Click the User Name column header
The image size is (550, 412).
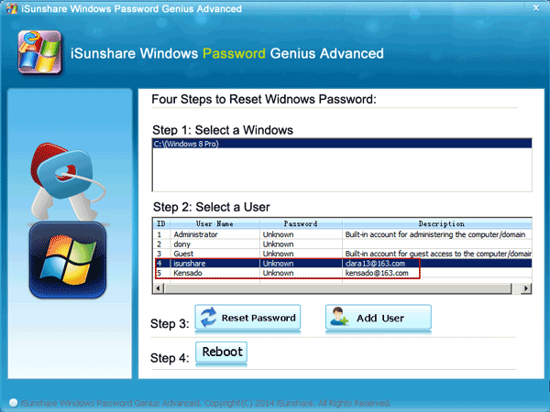[214, 223]
